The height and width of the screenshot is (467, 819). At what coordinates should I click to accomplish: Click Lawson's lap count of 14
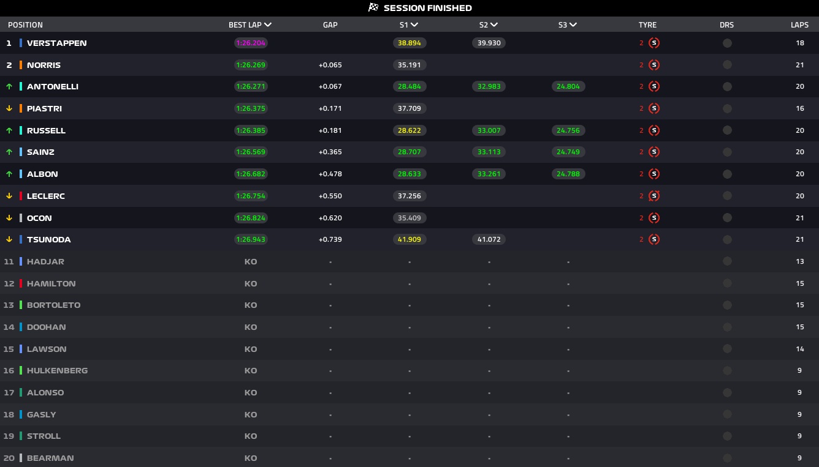pos(799,349)
